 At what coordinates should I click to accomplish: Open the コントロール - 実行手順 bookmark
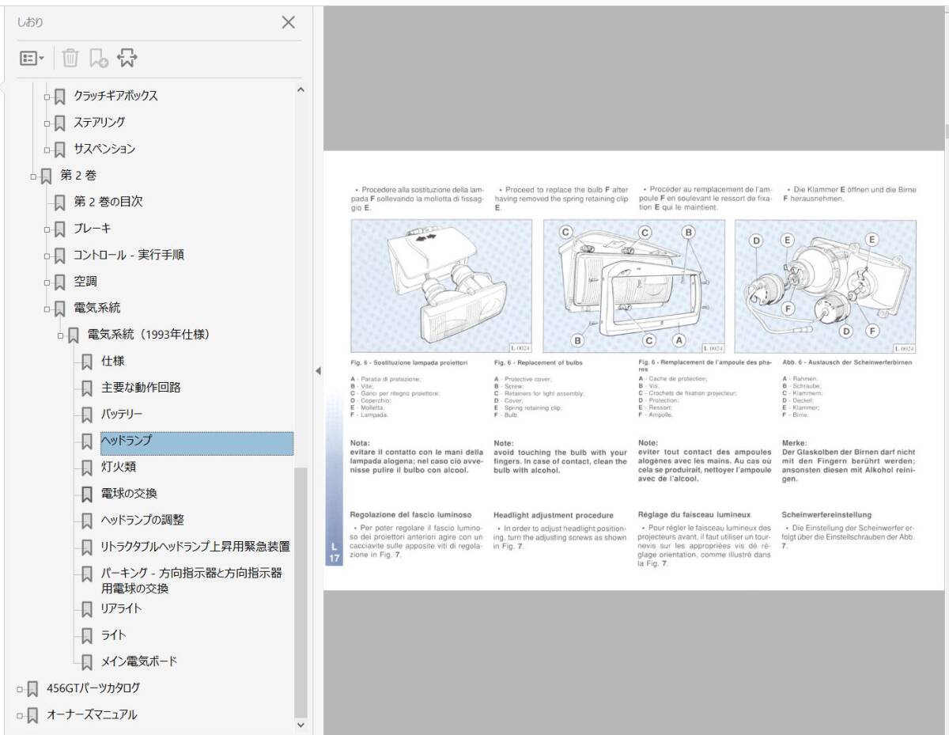[129, 255]
